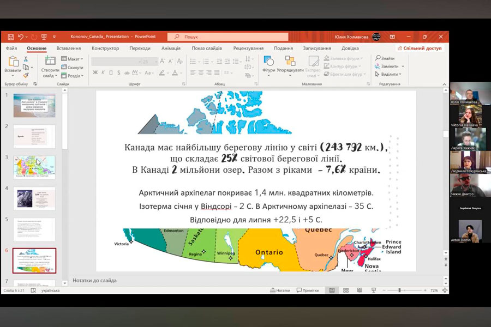Open the Розділ section dropdown
This screenshot has width=491, height=327.
point(71,76)
